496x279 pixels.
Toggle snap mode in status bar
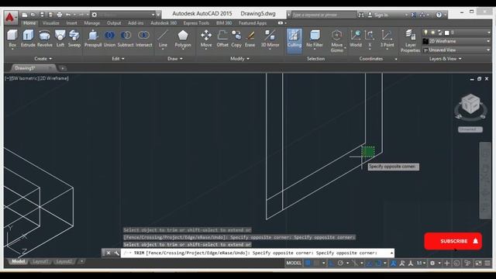coord(316,263)
